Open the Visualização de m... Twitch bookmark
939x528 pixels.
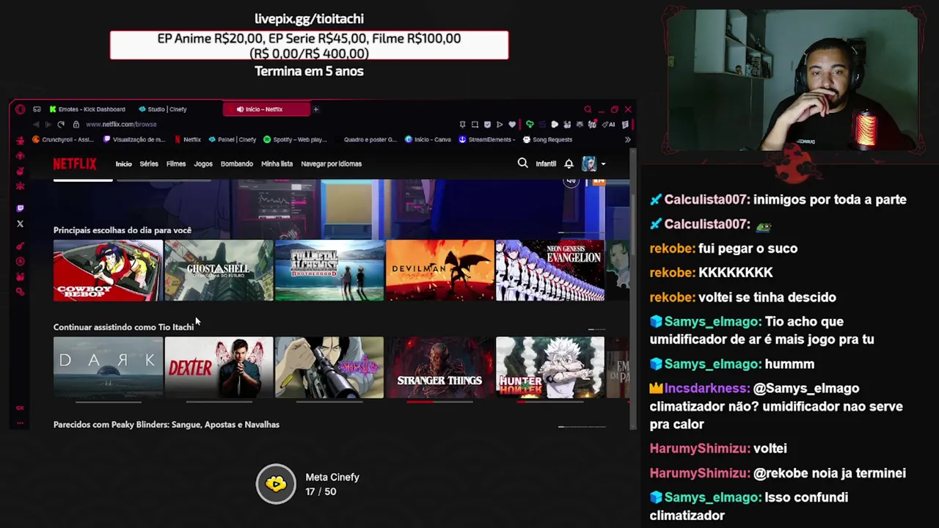tap(134, 139)
